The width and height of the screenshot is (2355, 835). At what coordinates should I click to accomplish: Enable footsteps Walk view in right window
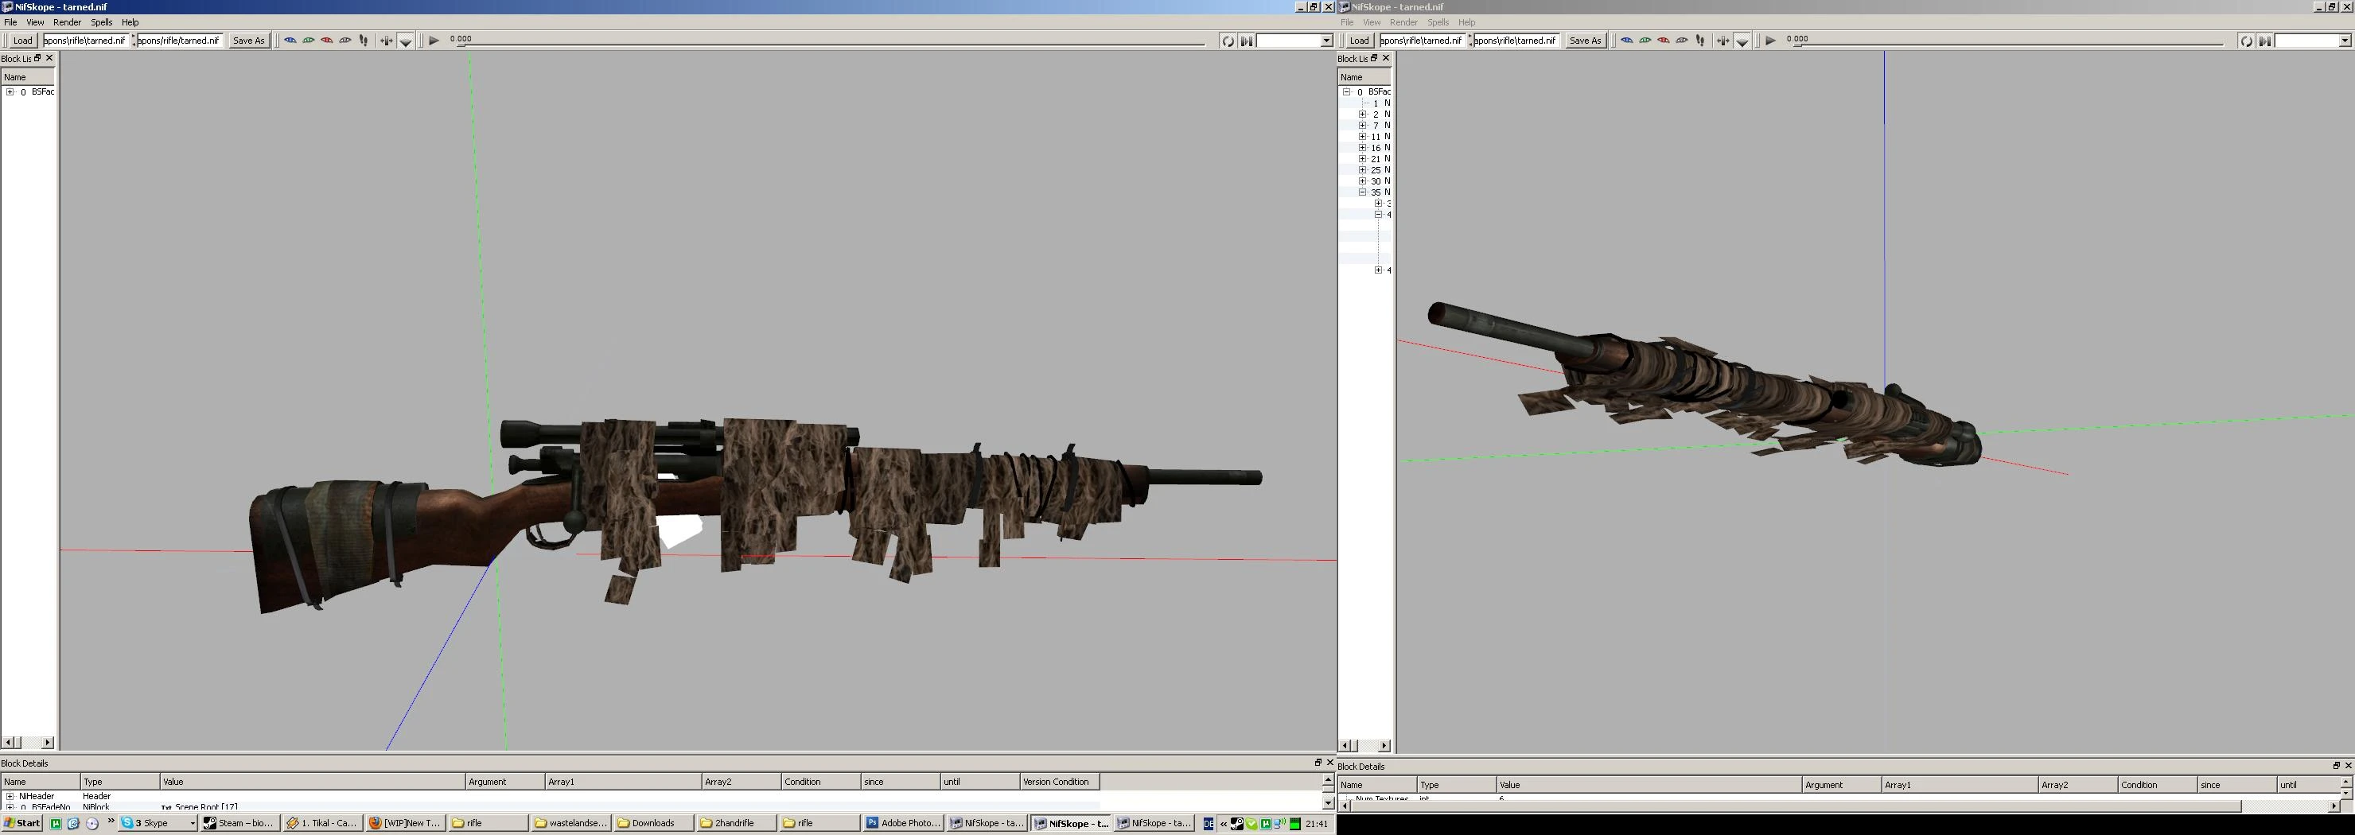click(x=1700, y=41)
